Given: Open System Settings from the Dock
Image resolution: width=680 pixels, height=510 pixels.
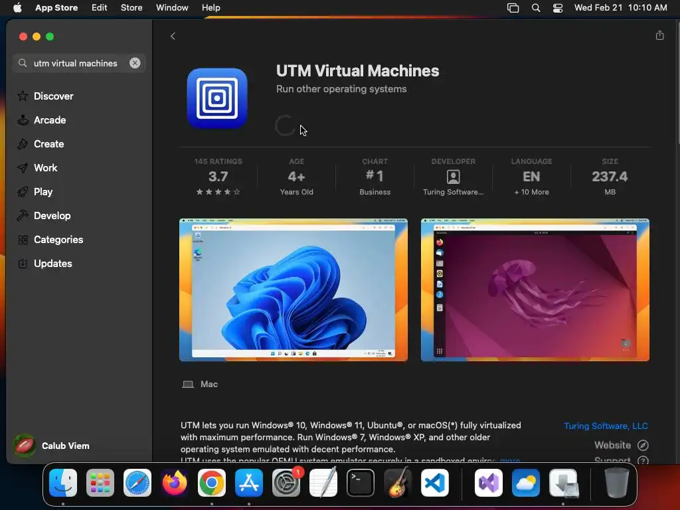Looking at the screenshot, I should [286, 483].
